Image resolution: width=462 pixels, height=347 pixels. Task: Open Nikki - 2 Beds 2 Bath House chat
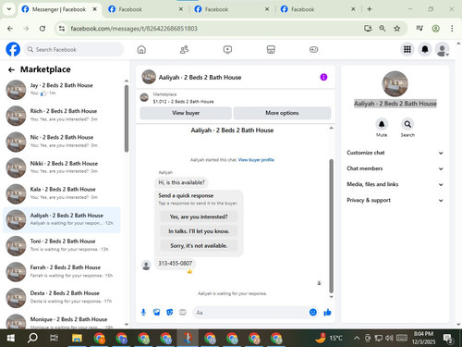(62, 167)
